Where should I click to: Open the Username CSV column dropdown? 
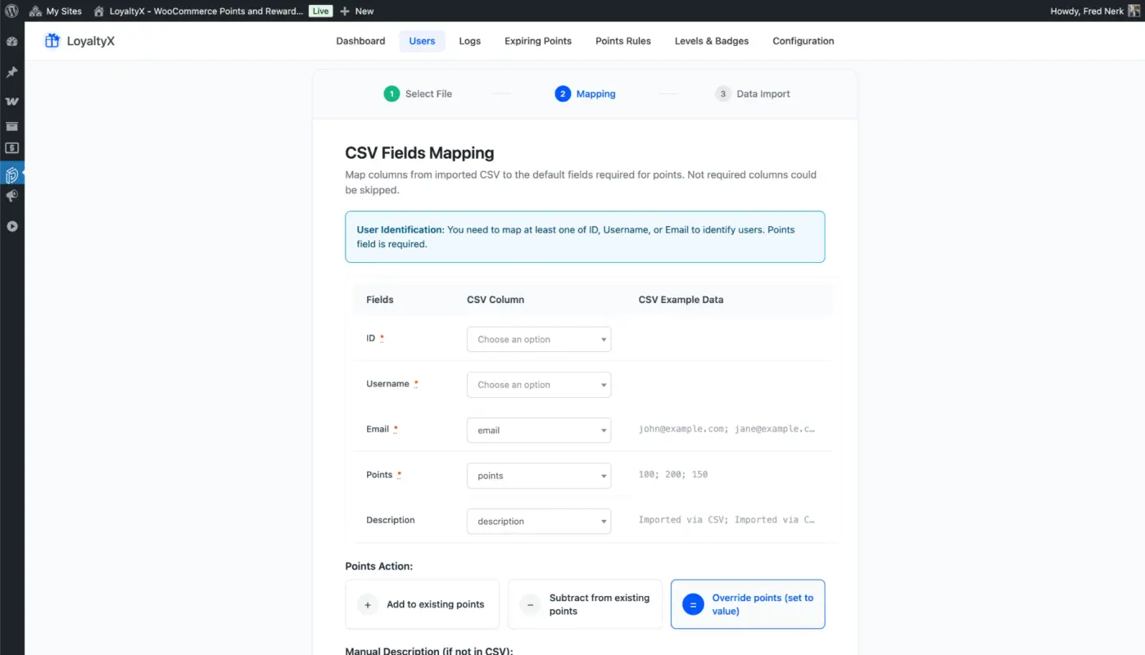coord(539,385)
